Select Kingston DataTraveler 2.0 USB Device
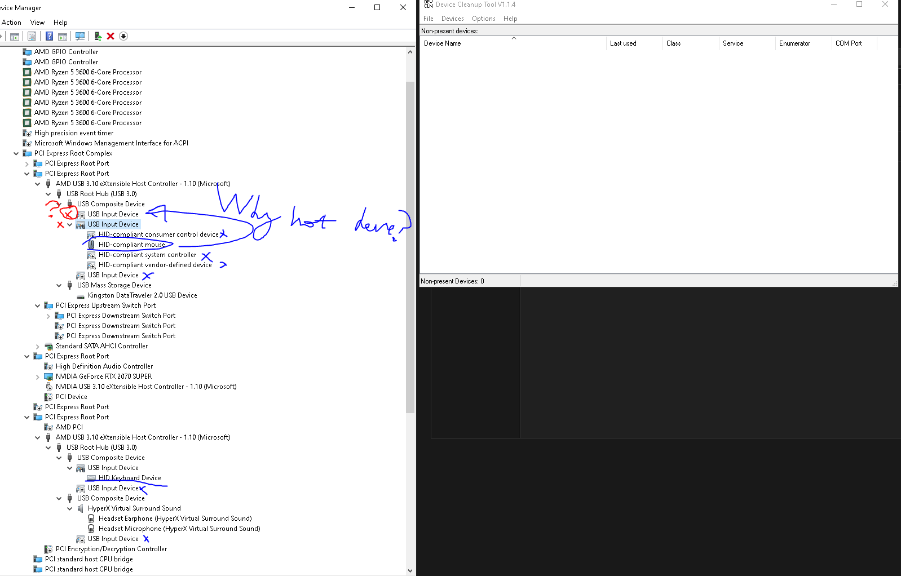 pyautogui.click(x=142, y=295)
